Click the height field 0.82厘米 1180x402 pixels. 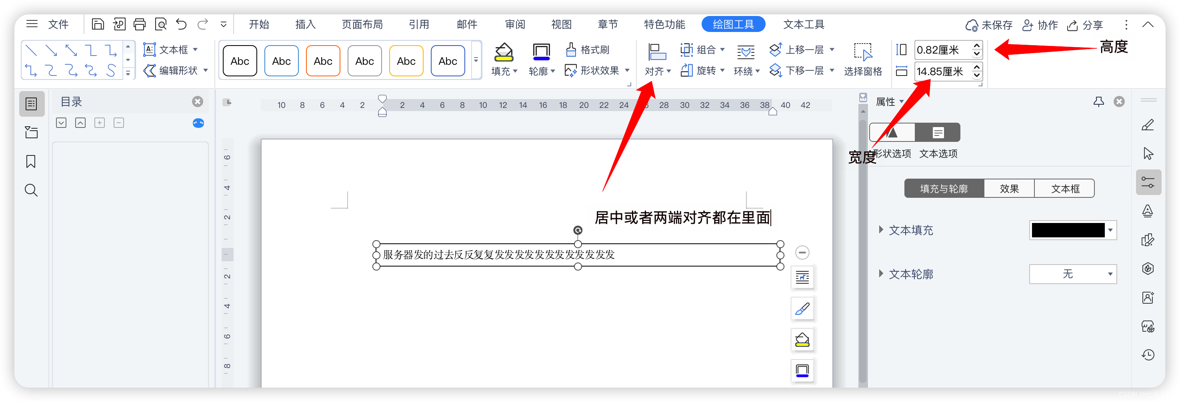click(x=942, y=50)
